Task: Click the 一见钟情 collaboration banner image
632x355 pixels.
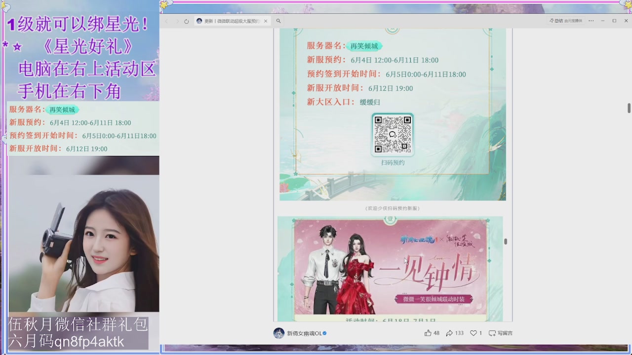Action: pyautogui.click(x=390, y=267)
